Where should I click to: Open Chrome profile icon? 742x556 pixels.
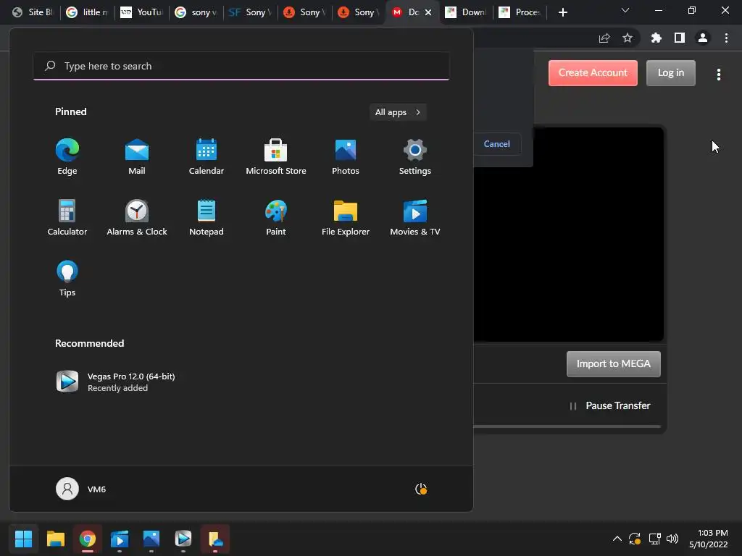(x=702, y=38)
